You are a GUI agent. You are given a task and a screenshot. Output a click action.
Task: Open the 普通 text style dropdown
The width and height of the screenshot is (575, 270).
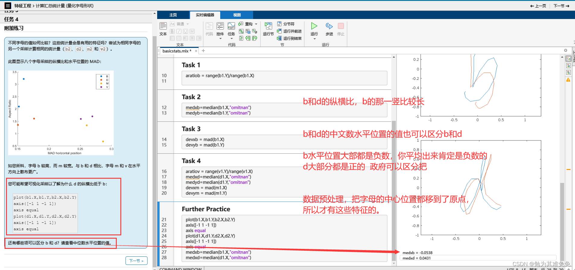point(180,24)
